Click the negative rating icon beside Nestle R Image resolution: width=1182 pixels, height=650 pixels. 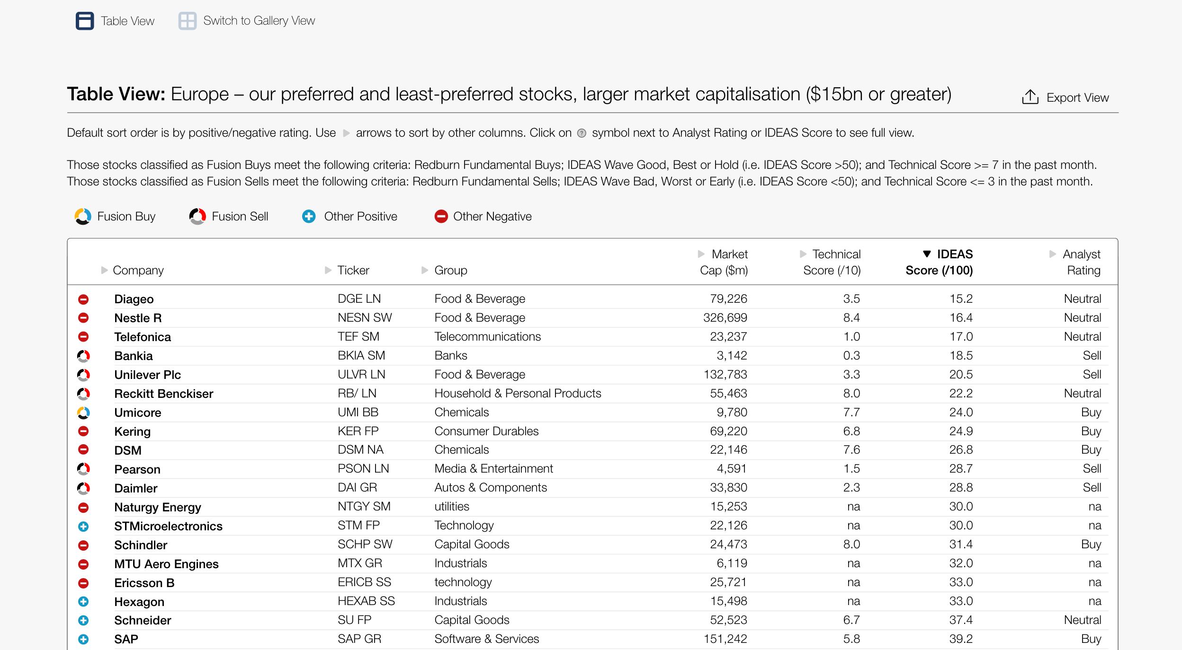tap(83, 318)
